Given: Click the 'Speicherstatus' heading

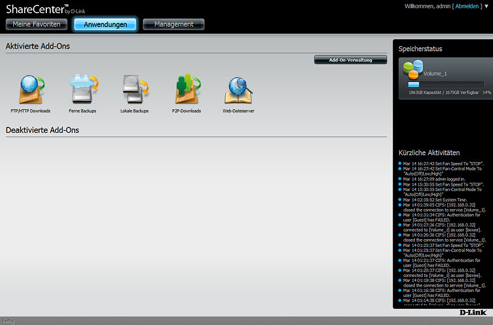Looking at the screenshot, I should 420,49.
